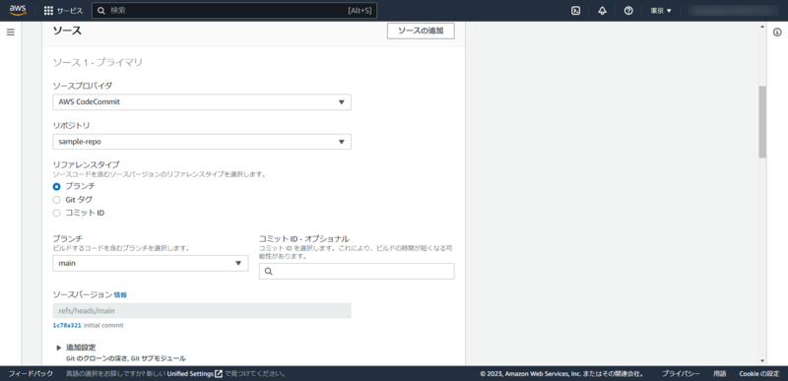The image size is (788, 381).
Task: Open the ソースプロバイダ AWS CodeCommit dropdown
Action: tap(202, 102)
